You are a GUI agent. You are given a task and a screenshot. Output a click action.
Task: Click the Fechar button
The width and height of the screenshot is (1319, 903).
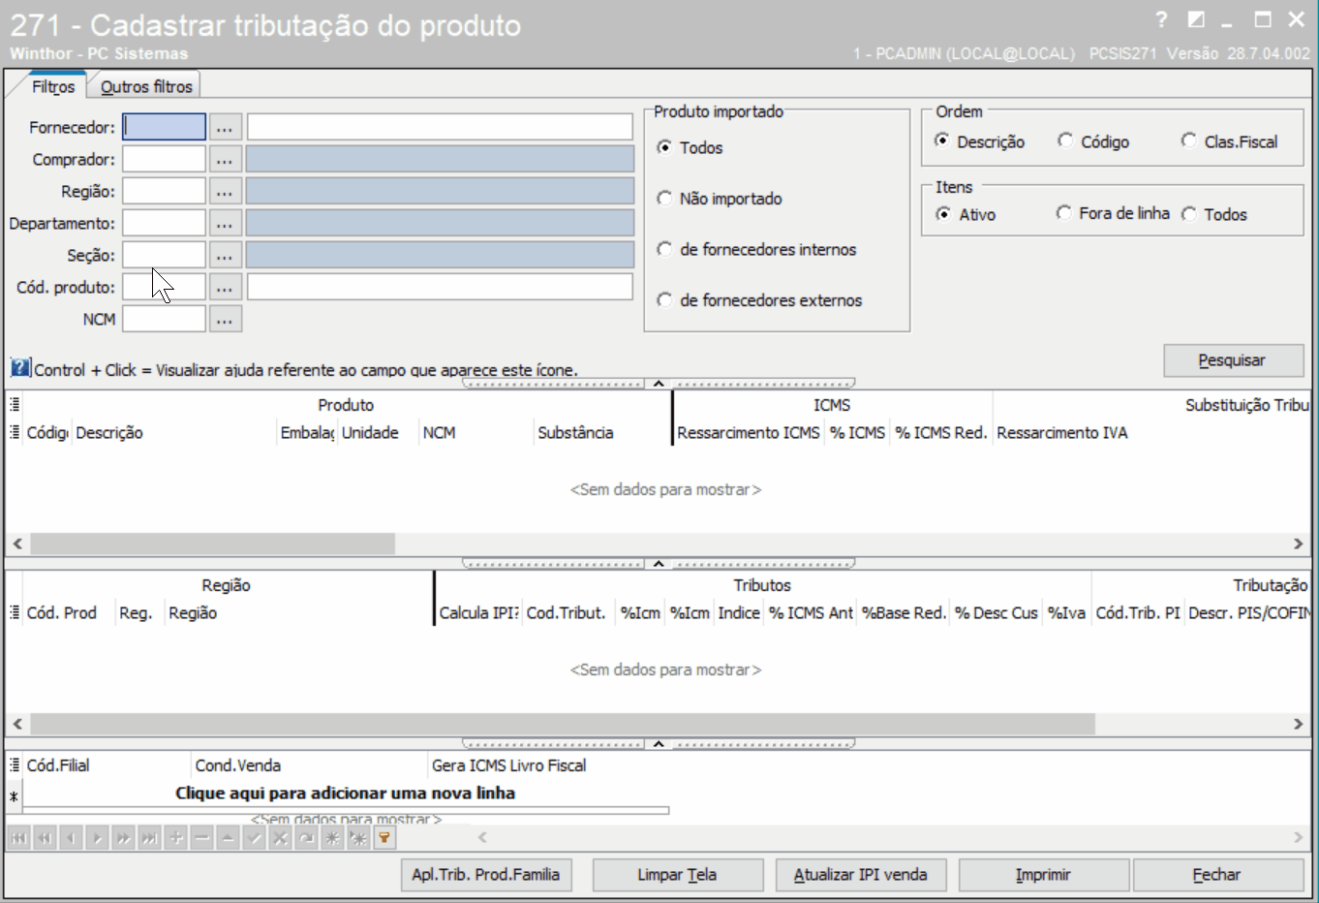pos(1217,875)
